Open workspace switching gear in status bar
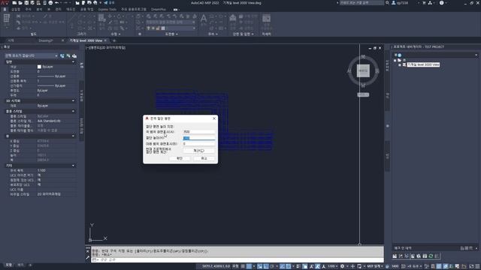Viewport: 481px width, 270px height. (343, 266)
